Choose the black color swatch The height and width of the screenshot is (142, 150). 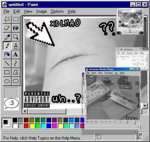15,120
